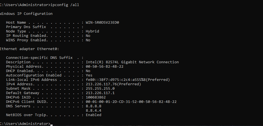
Task: Click the IPv4 address 213.226.117.76
Action: pyautogui.click(x=101, y=84)
